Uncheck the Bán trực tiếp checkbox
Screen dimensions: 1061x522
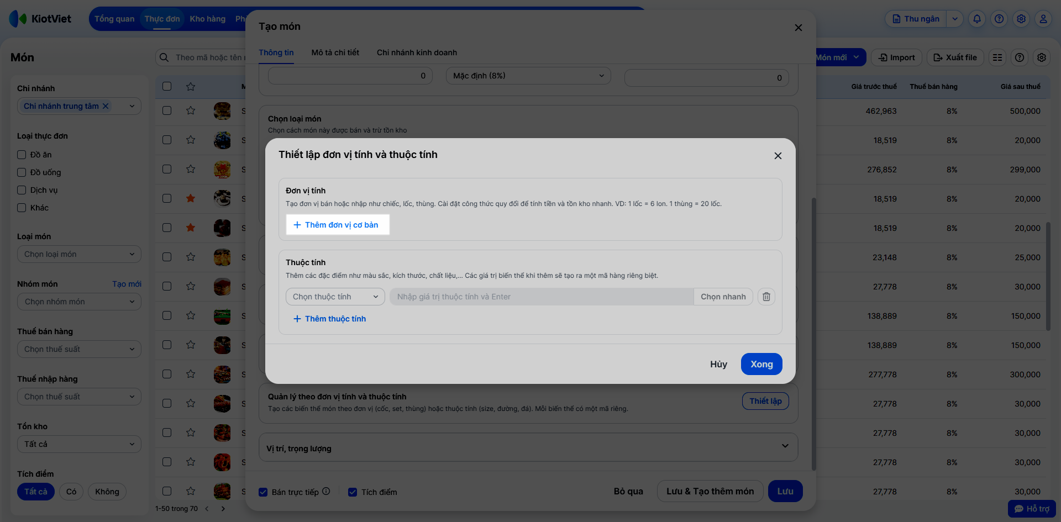click(x=264, y=492)
